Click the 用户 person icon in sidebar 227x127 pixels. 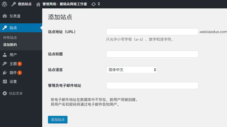tap(5, 55)
